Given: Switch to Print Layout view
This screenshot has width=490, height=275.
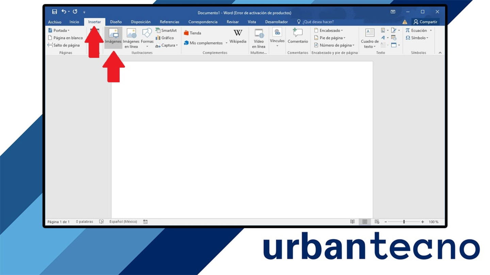Looking at the screenshot, I should click(365, 222).
